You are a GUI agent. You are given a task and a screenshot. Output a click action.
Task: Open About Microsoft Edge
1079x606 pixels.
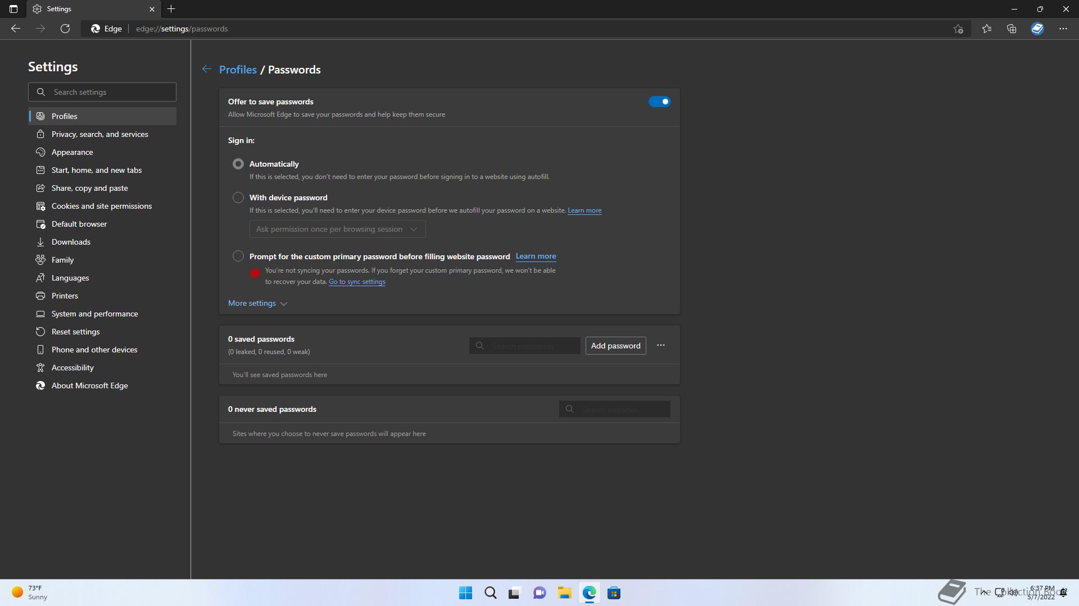point(102,385)
